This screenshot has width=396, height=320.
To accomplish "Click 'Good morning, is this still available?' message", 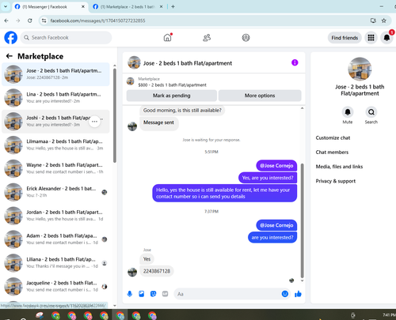I will click(182, 110).
